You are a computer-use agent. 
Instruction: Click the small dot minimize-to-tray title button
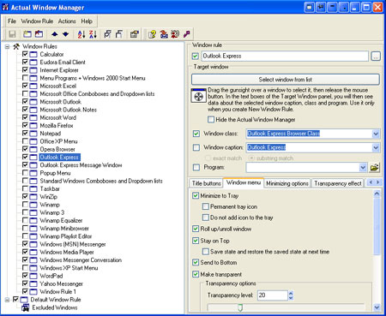click(x=344, y=7)
